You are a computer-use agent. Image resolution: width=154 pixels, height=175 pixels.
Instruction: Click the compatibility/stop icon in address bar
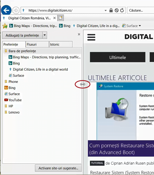click(116, 10)
